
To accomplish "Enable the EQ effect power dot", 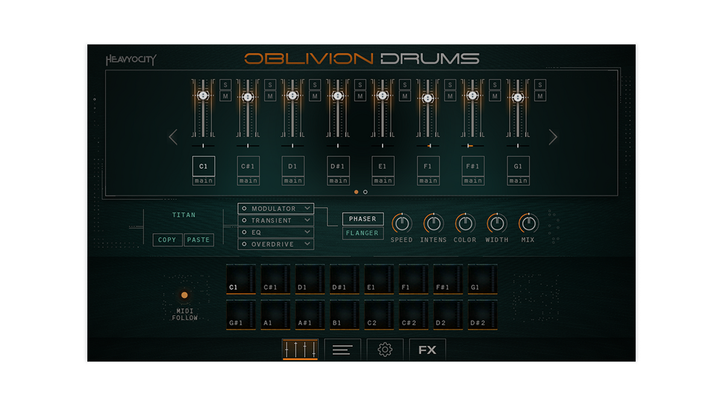I will [244, 232].
